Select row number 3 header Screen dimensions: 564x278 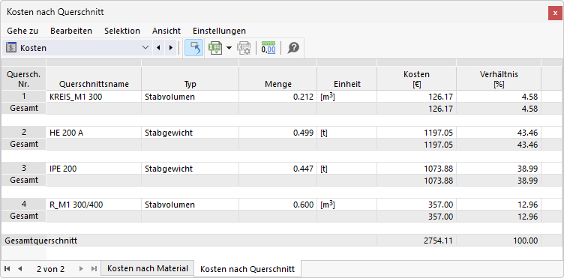coord(24,168)
